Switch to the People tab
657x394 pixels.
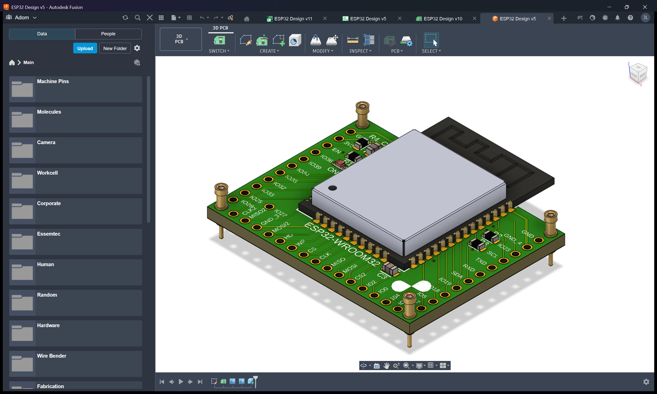108,34
